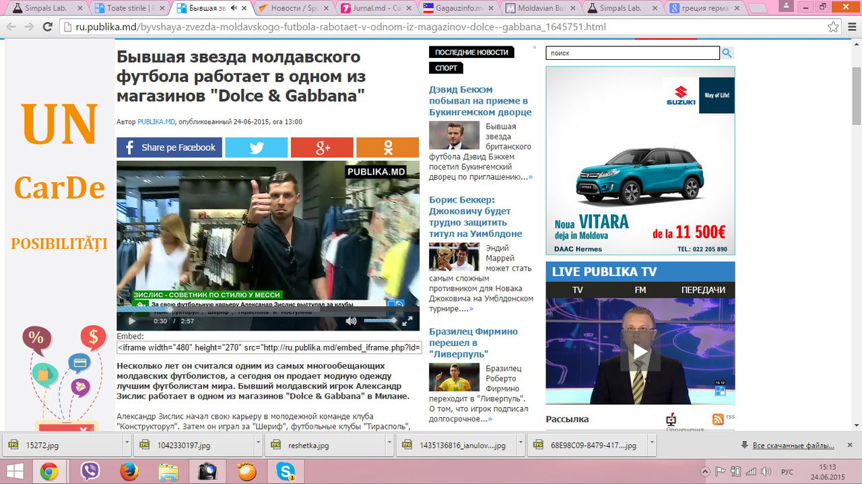This screenshot has height=484, width=862.
Task: Open the Windows Start menu
Action: 14,471
